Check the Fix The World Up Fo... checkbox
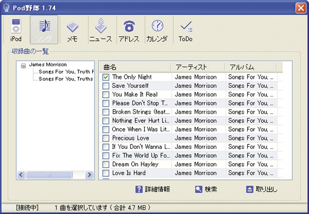Screen dimensions: 309x214 tap(106, 156)
